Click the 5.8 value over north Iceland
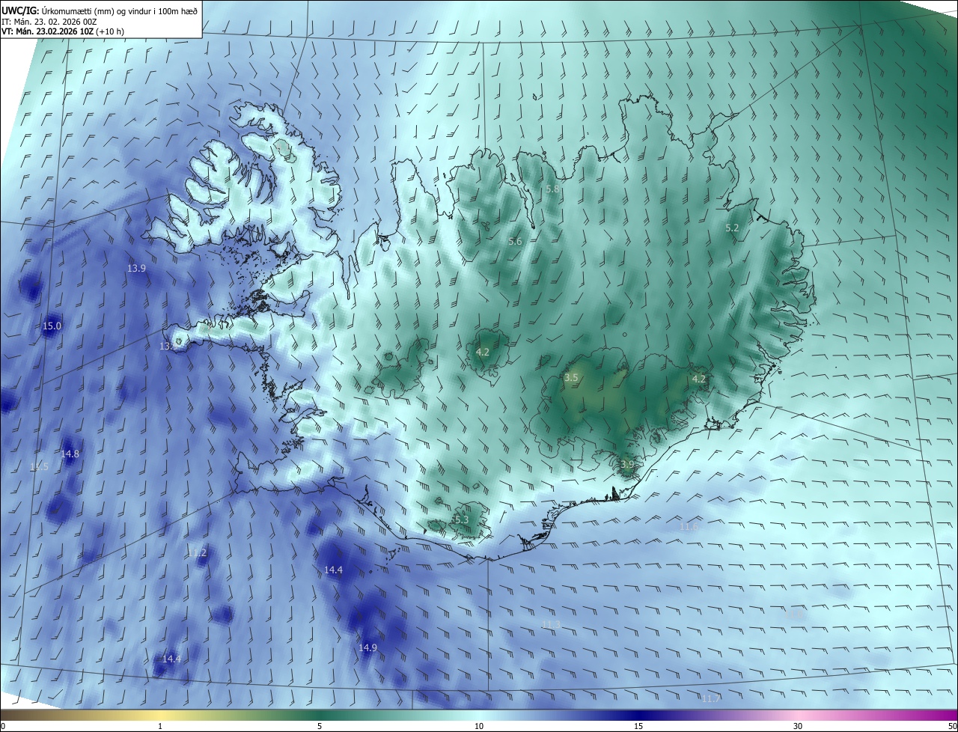The width and height of the screenshot is (958, 732). [552, 189]
